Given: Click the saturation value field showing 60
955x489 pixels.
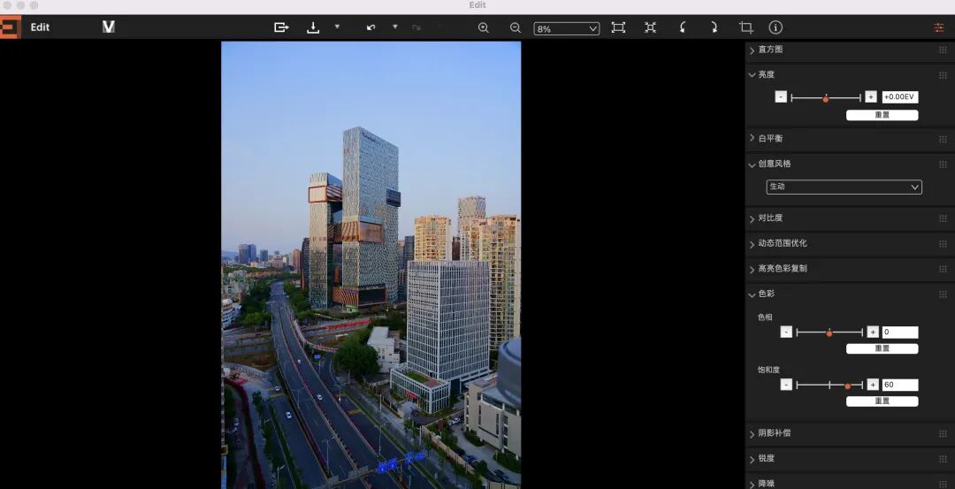Looking at the screenshot, I should (x=899, y=385).
